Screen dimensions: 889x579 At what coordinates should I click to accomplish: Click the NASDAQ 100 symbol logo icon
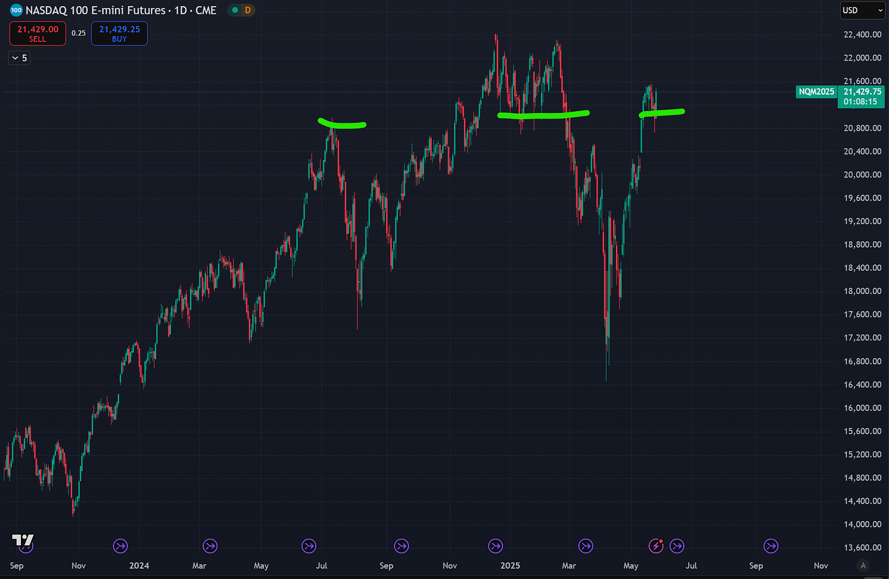16,10
